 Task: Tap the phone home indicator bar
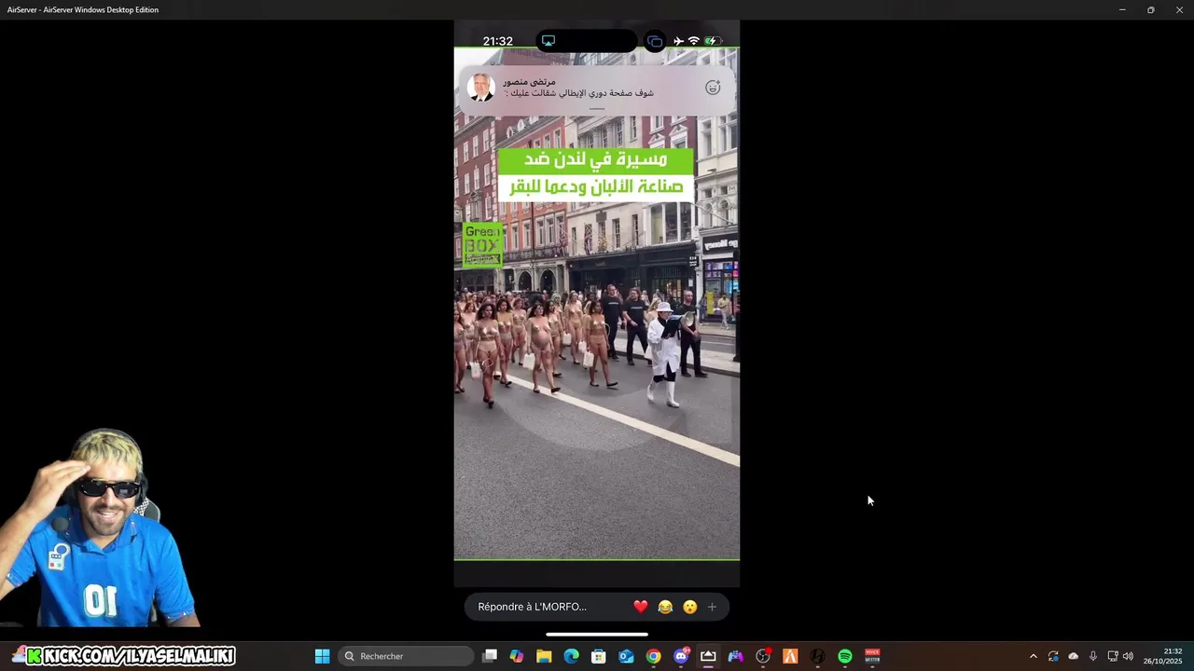click(597, 635)
